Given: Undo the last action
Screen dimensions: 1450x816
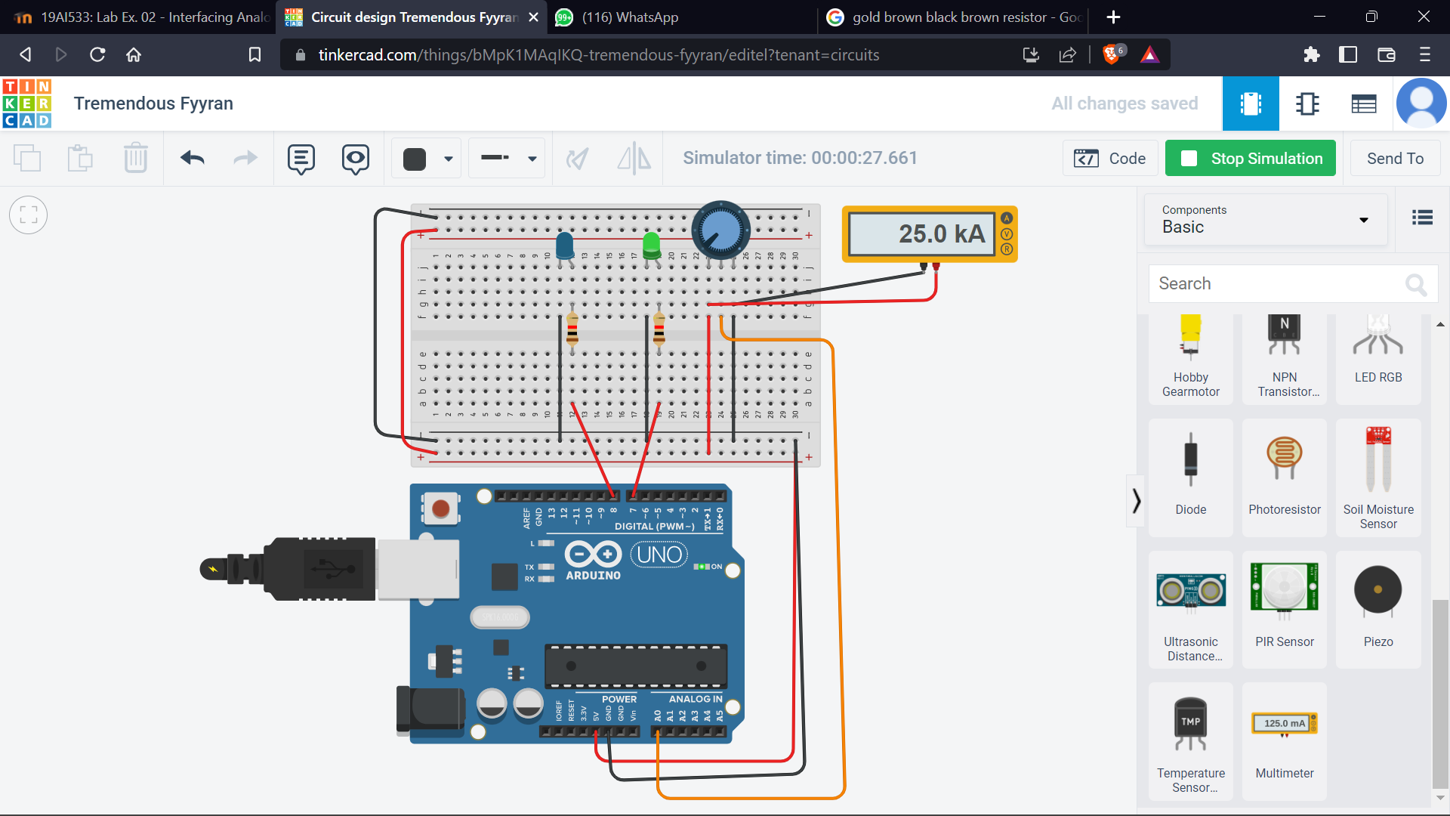Looking at the screenshot, I should [x=193, y=158].
